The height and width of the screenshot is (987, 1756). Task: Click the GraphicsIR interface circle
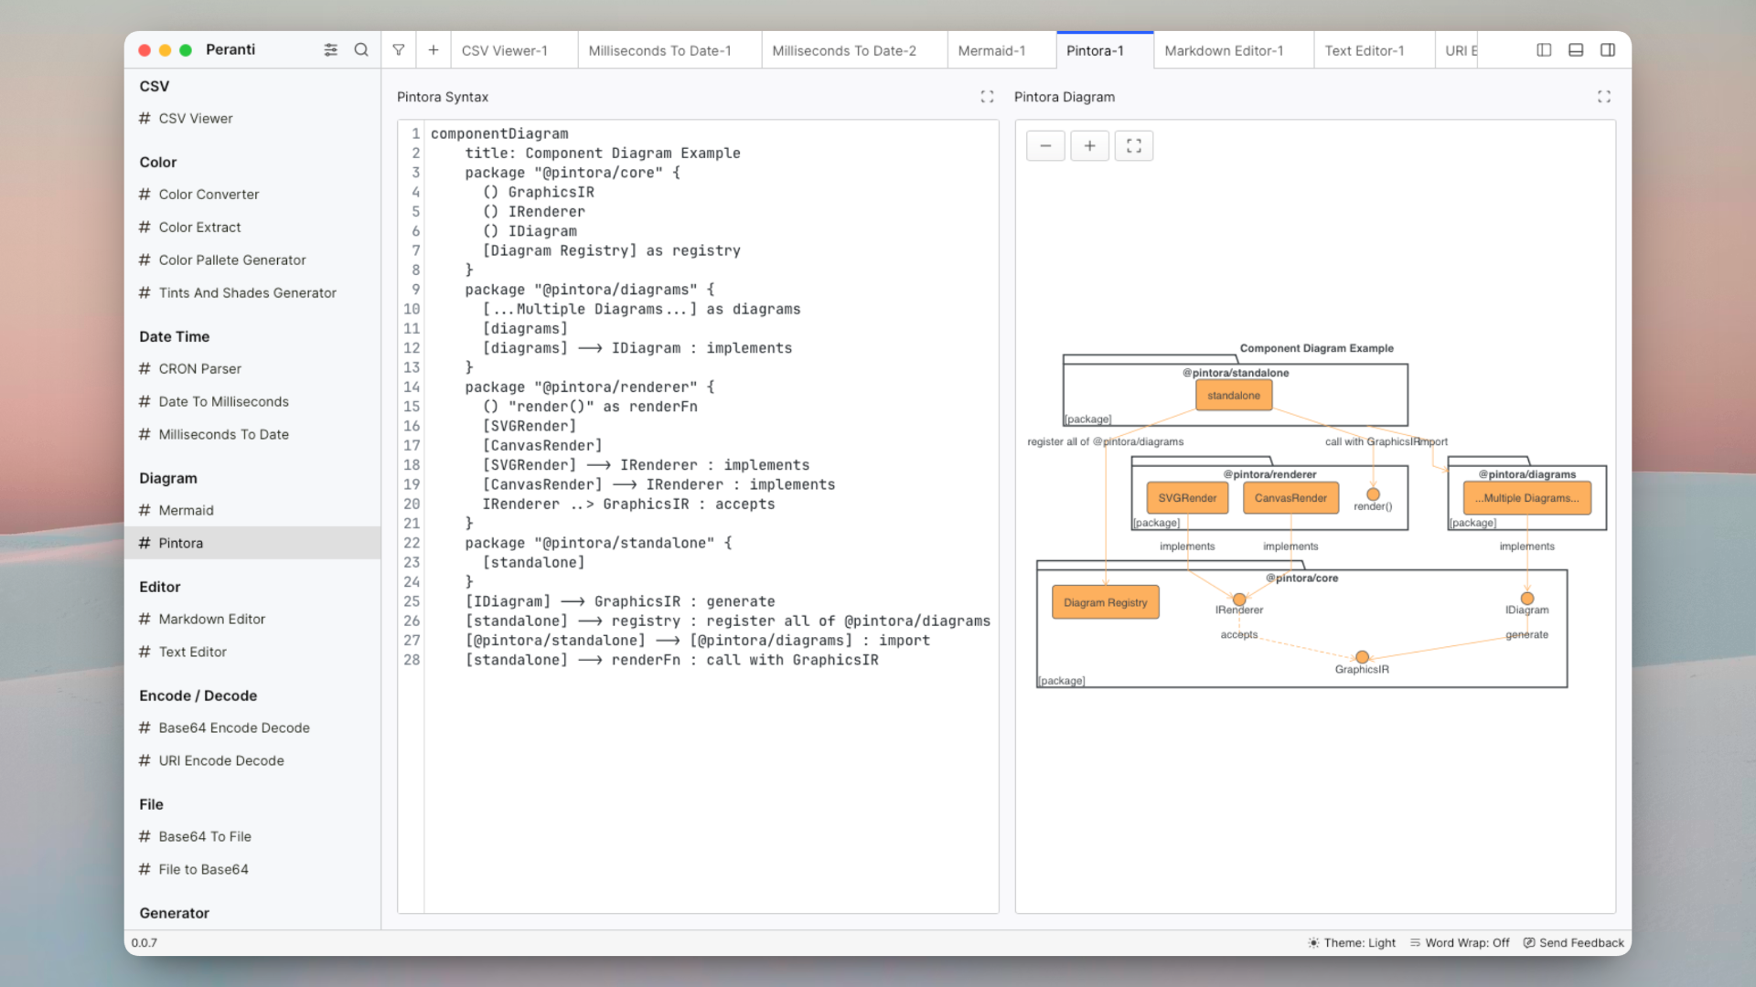[x=1362, y=657]
